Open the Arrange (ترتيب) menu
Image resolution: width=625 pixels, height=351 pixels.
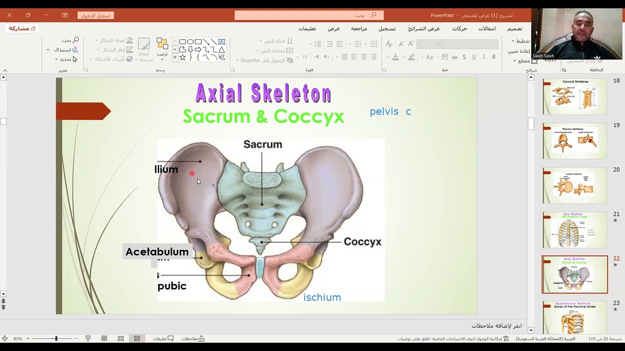coord(162,48)
